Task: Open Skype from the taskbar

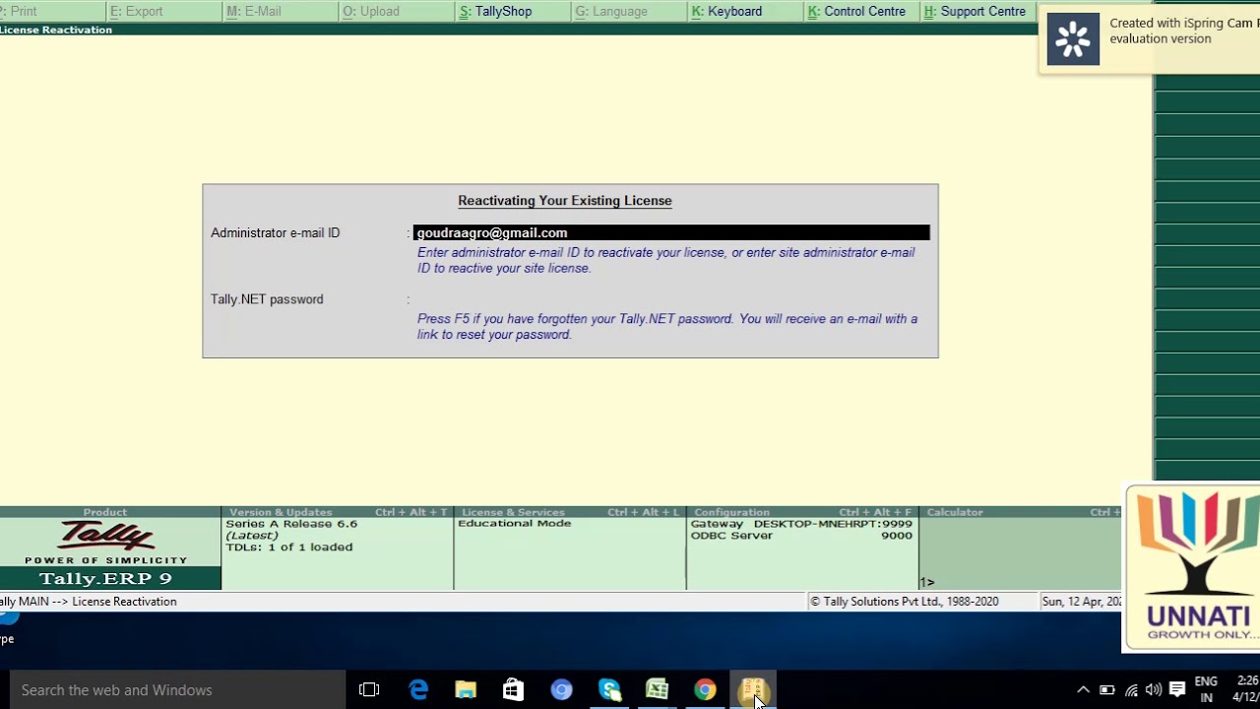Action: 609,690
